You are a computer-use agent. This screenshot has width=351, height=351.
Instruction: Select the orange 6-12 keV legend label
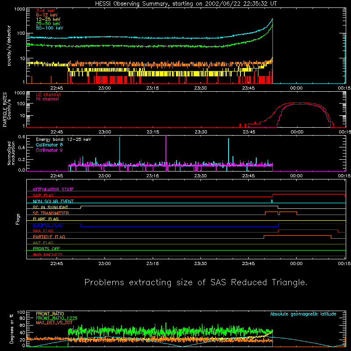pyautogui.click(x=47, y=15)
